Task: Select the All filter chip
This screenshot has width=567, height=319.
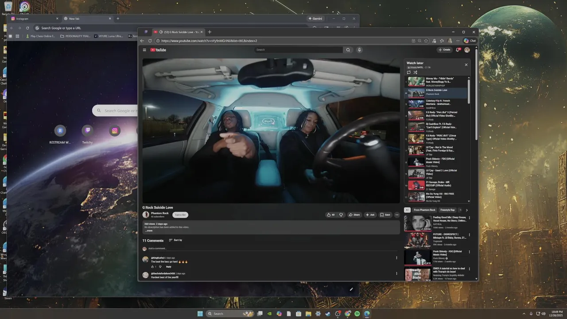Action: pyautogui.click(x=407, y=210)
